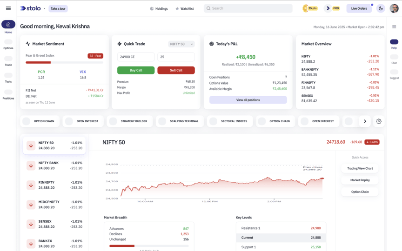This screenshot has width=402, height=251.
Task: Open Watchlist from the top navigation
Action: (x=184, y=8)
